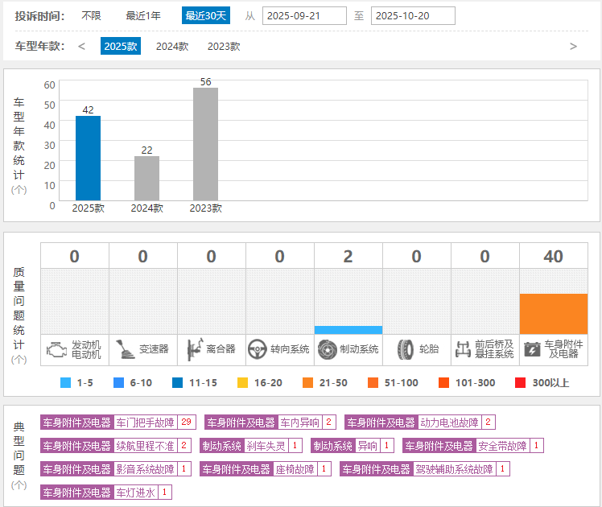Click the suspension (前后桥及悬挂系统) icon

464,349
